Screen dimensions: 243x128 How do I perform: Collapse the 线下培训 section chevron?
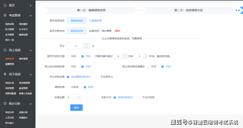pyautogui.click(x=30, y=75)
